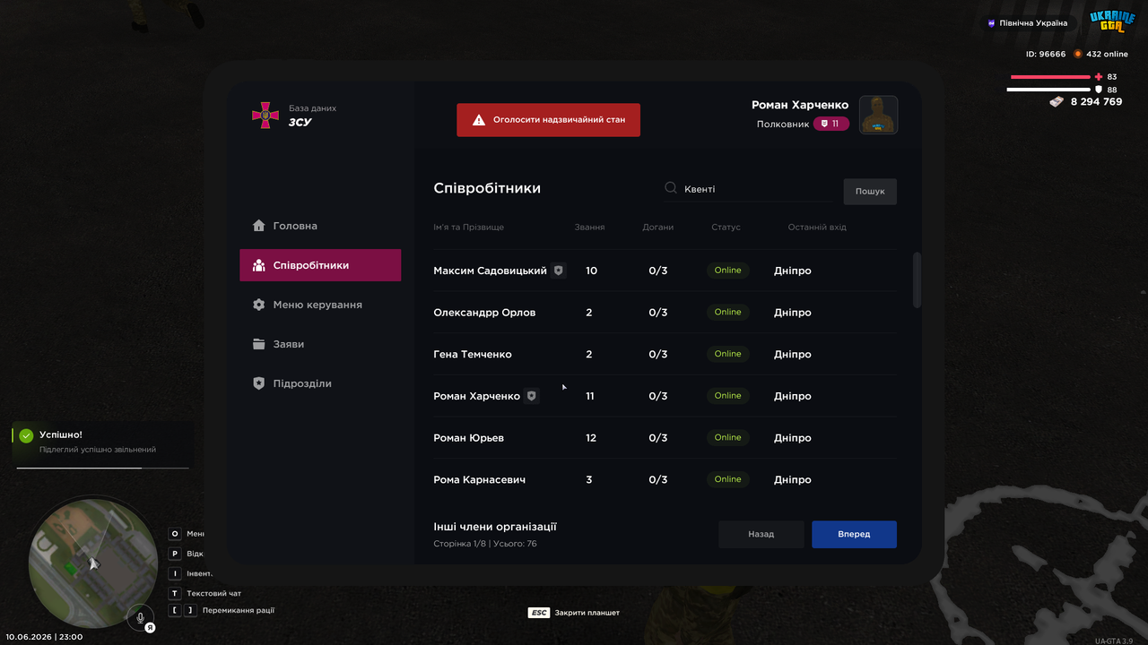The height and width of the screenshot is (645, 1148).
Task: Click shield badge beside Максим Садовицький
Action: click(x=559, y=271)
